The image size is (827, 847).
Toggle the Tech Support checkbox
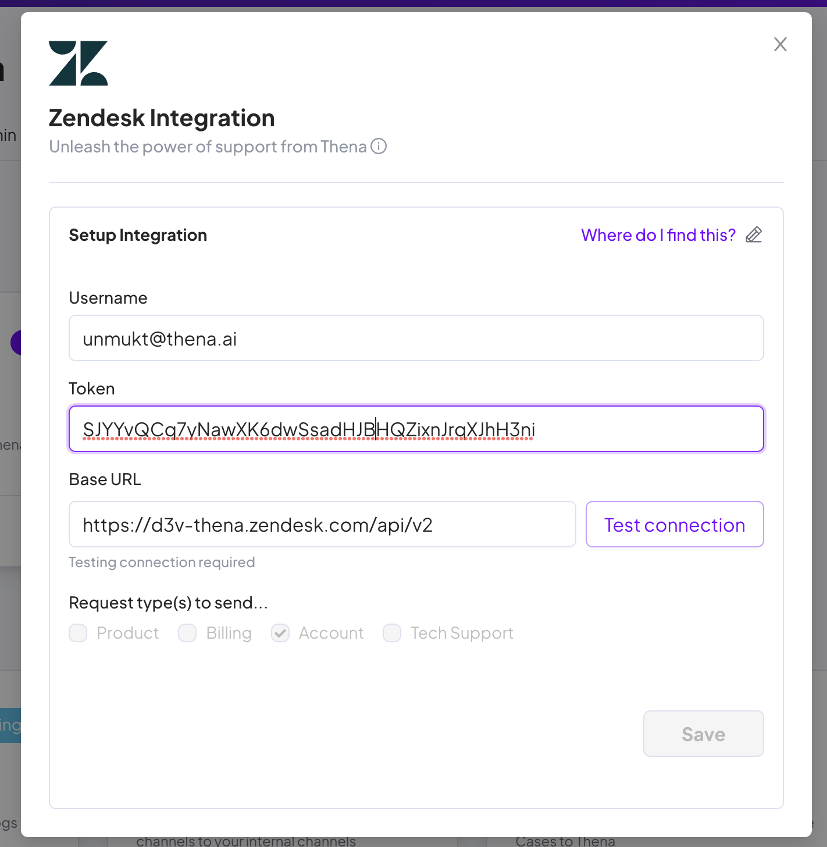coord(392,633)
